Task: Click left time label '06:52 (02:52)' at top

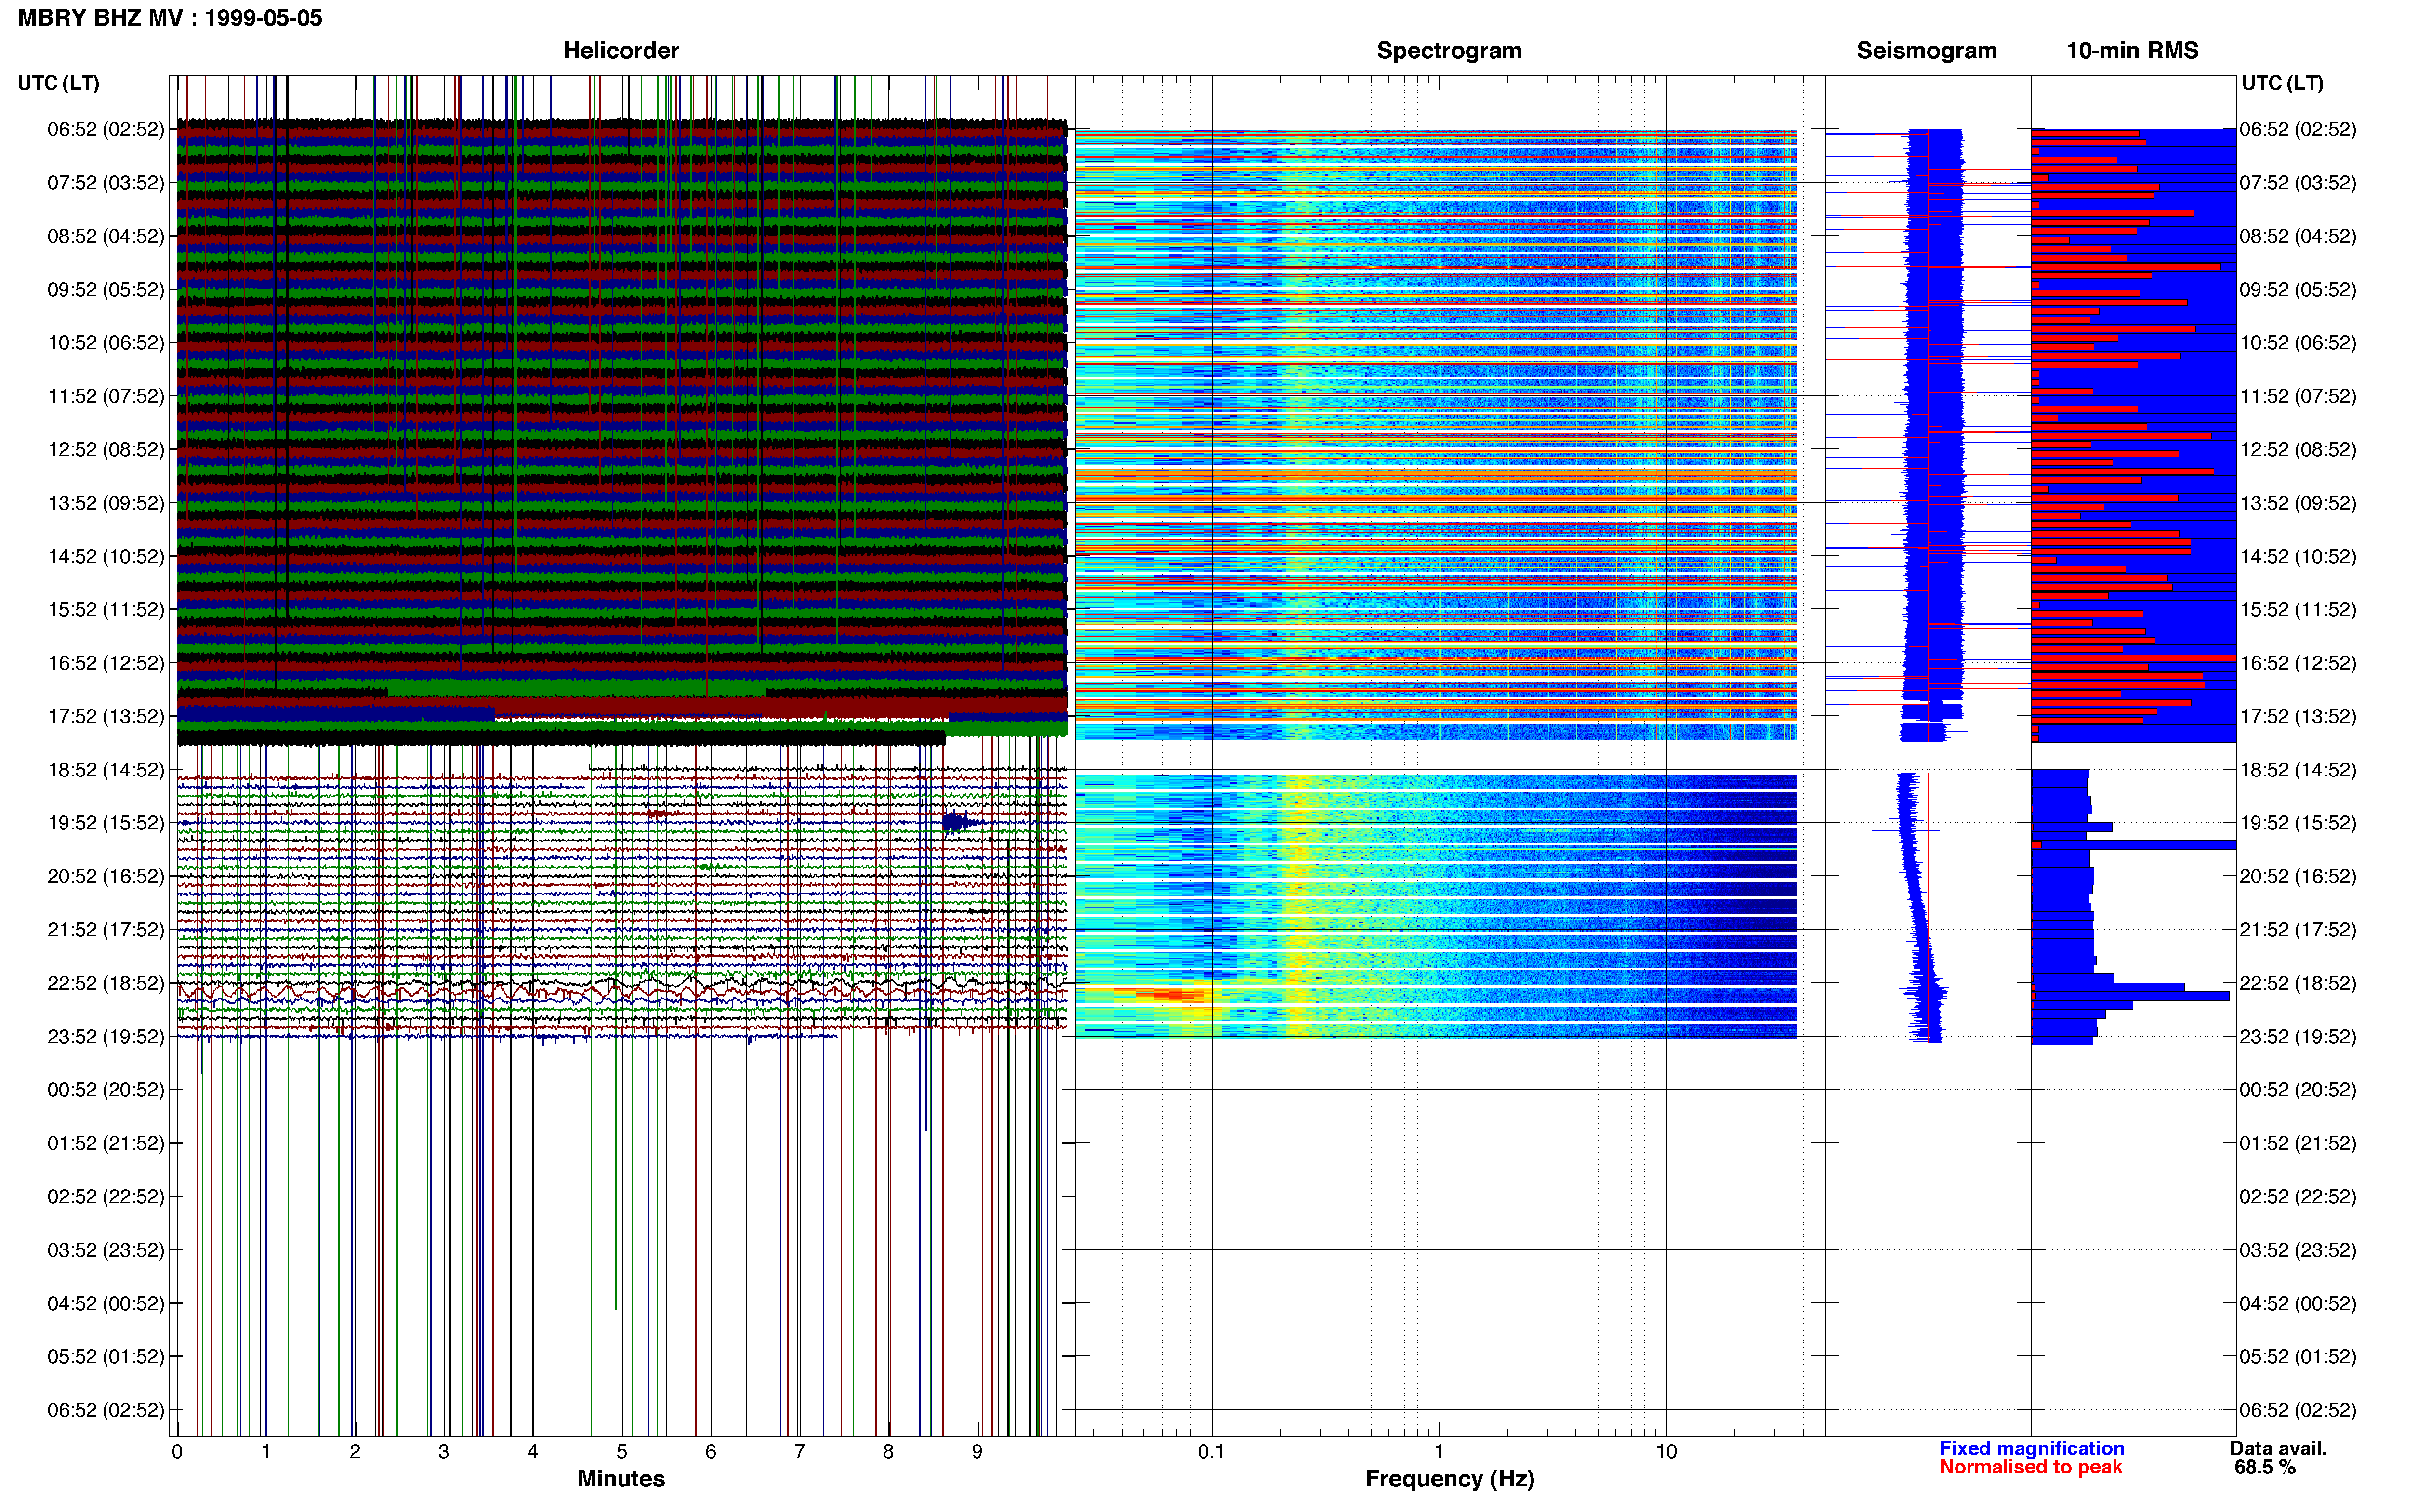Action: pos(105,129)
